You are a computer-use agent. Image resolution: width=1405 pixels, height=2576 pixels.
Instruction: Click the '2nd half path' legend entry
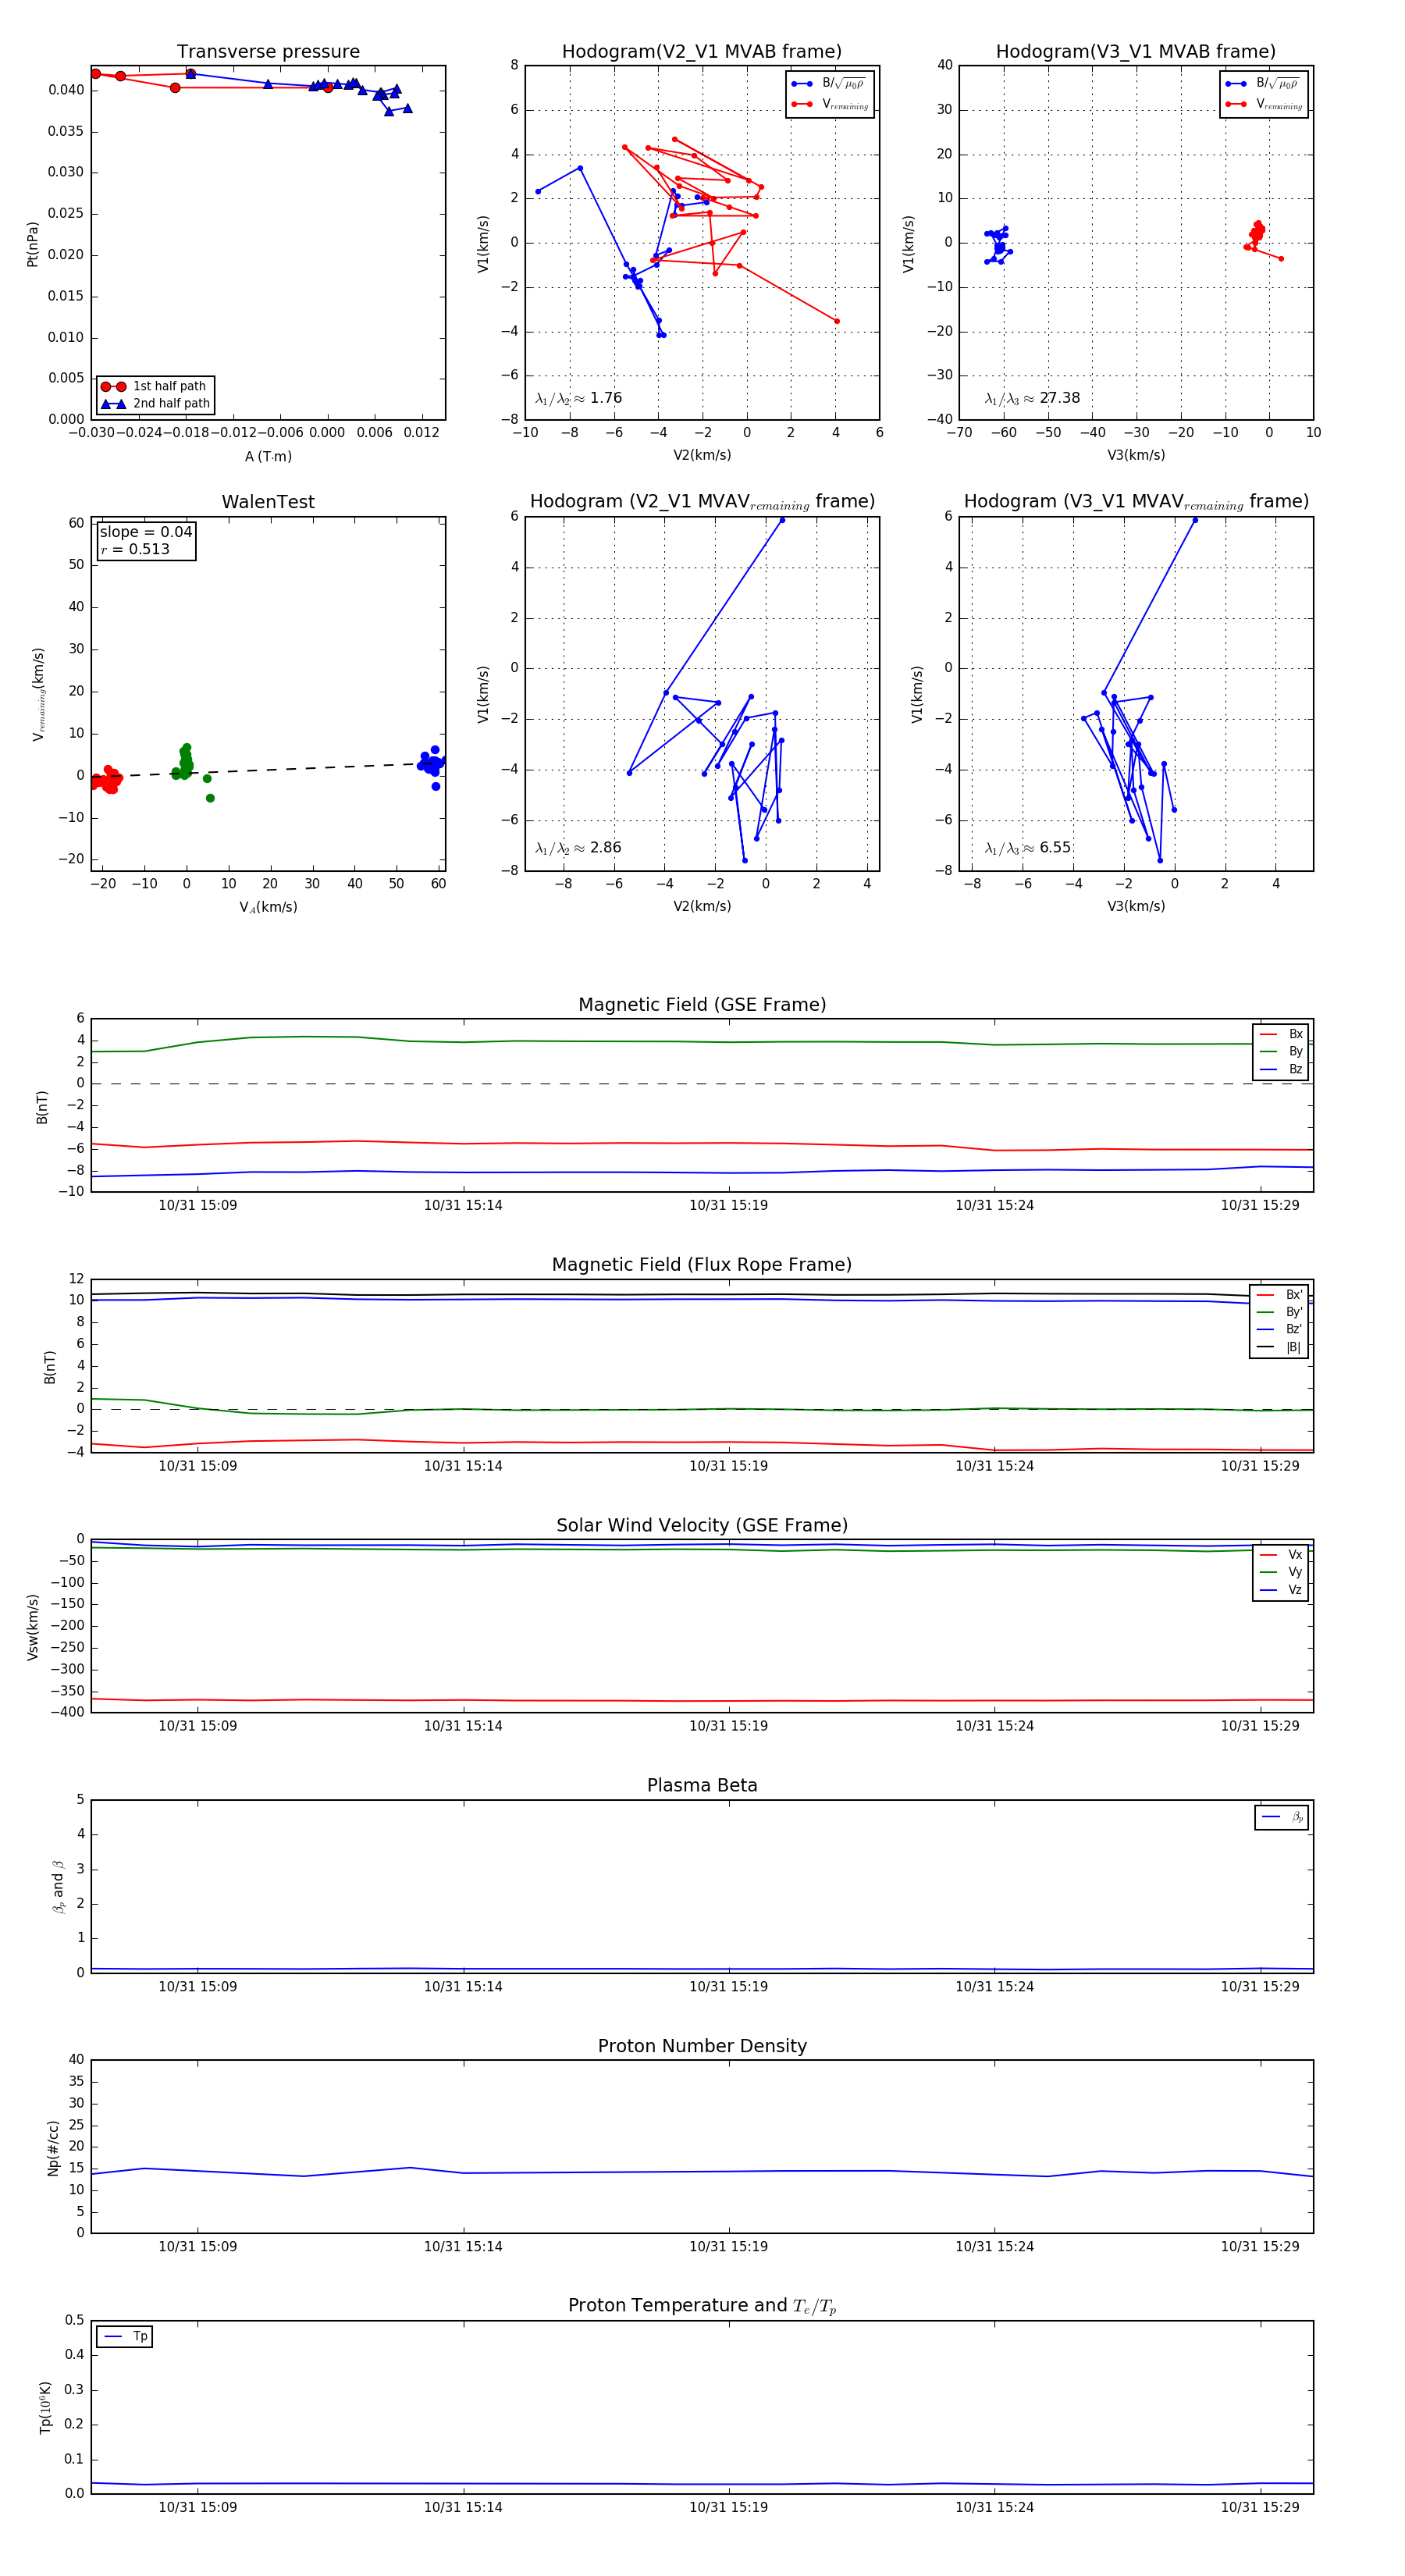pos(155,404)
